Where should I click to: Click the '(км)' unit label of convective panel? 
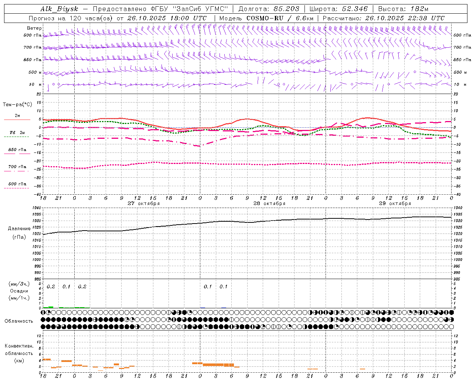[19, 360]
